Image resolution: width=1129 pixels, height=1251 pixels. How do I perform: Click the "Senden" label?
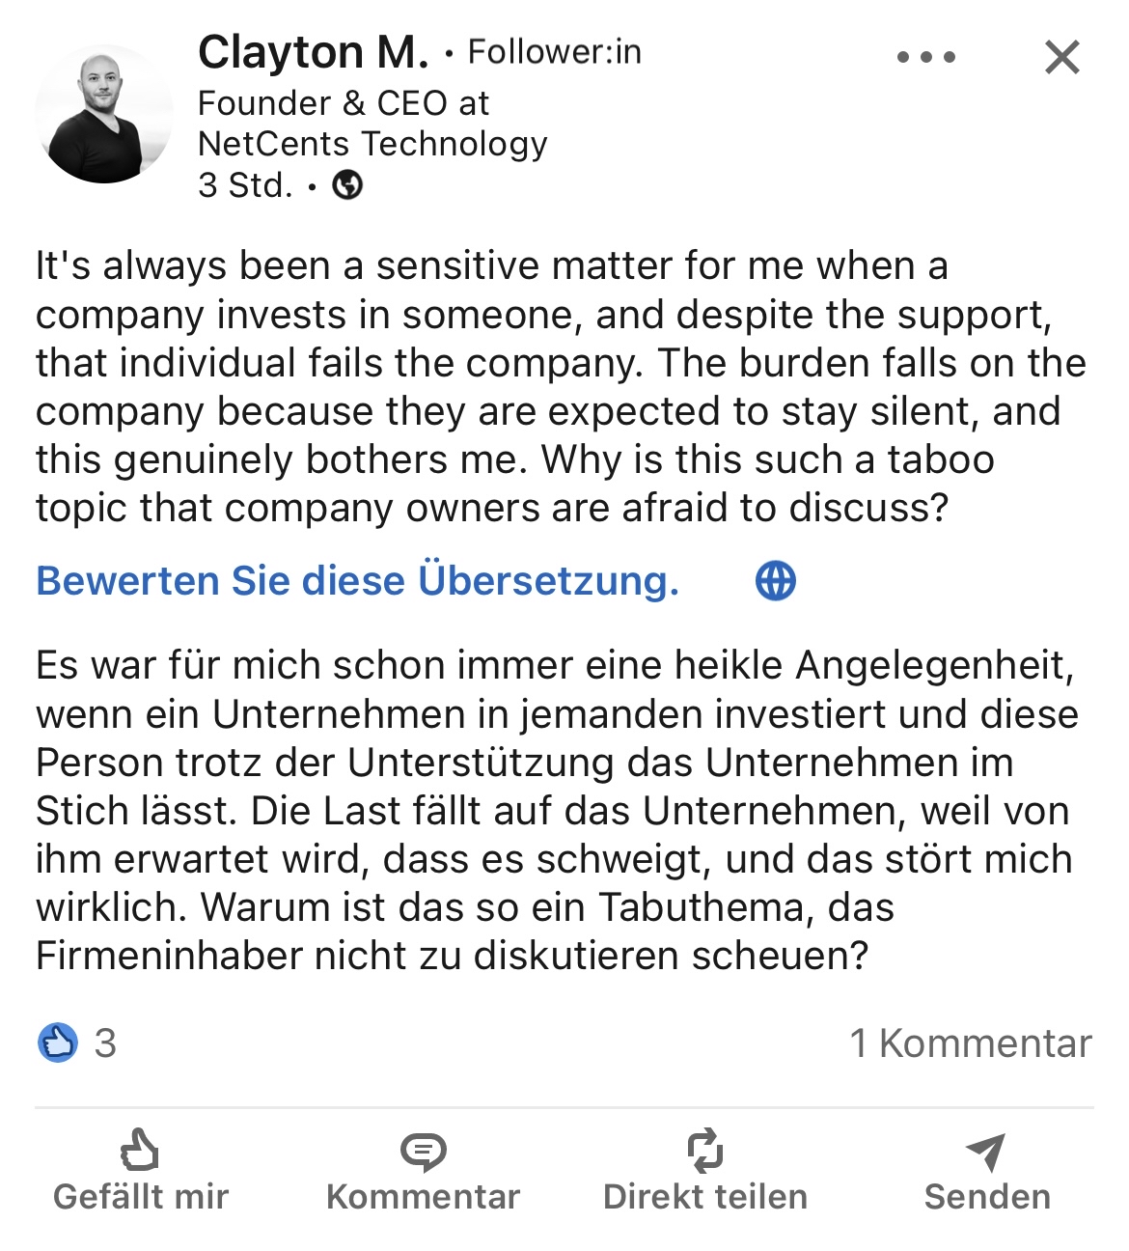(x=986, y=1197)
